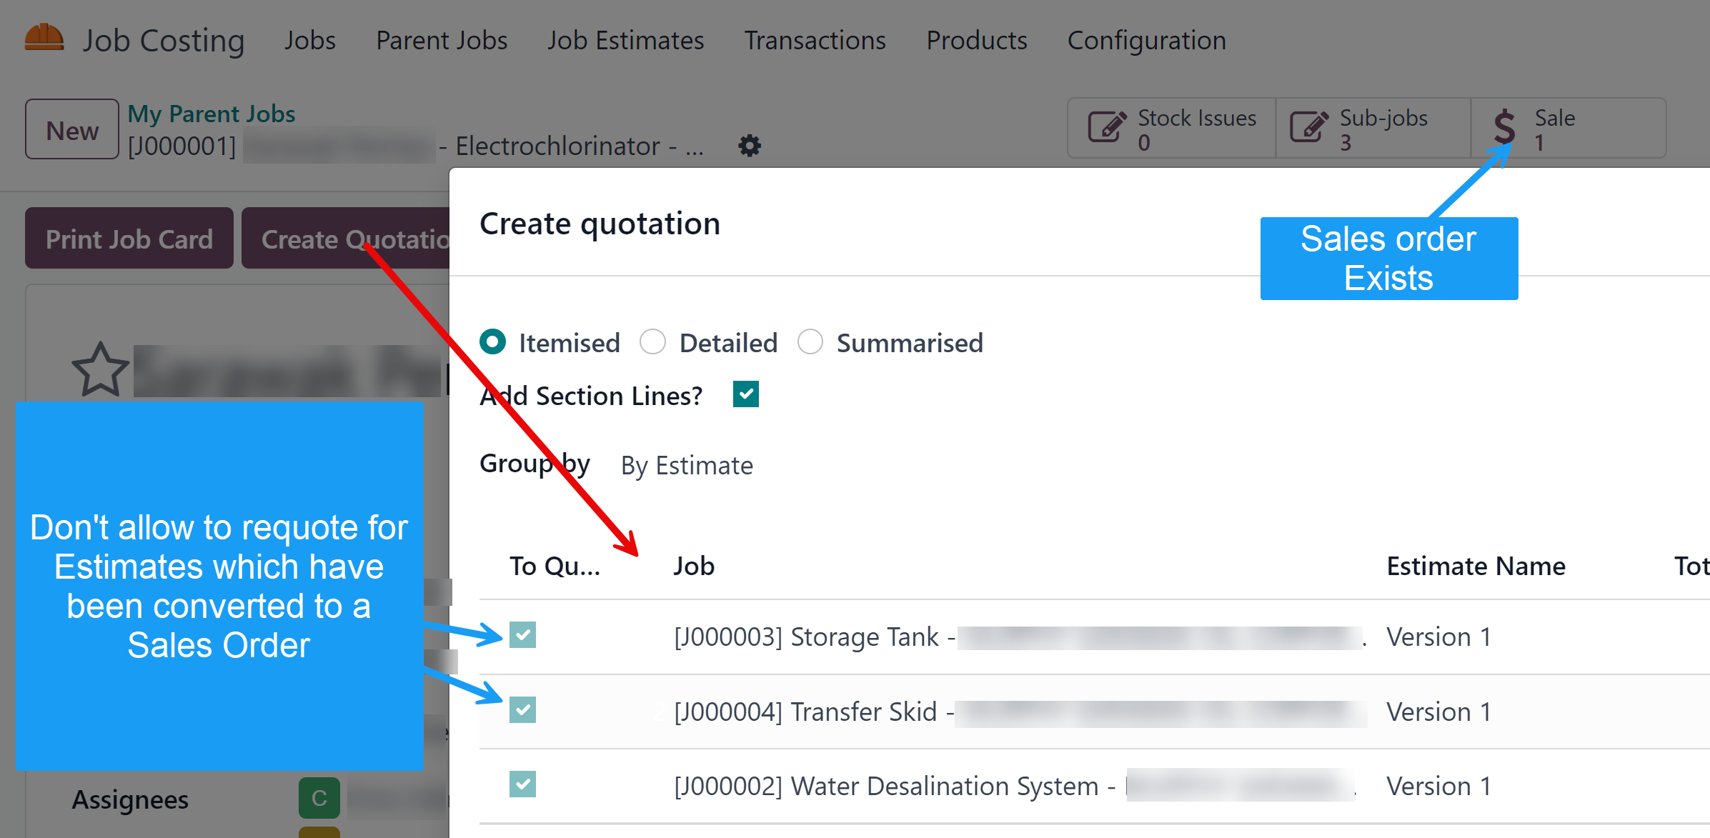The width and height of the screenshot is (1710, 838).
Task: Click the Sub-jobs edit icon
Action: click(1308, 128)
